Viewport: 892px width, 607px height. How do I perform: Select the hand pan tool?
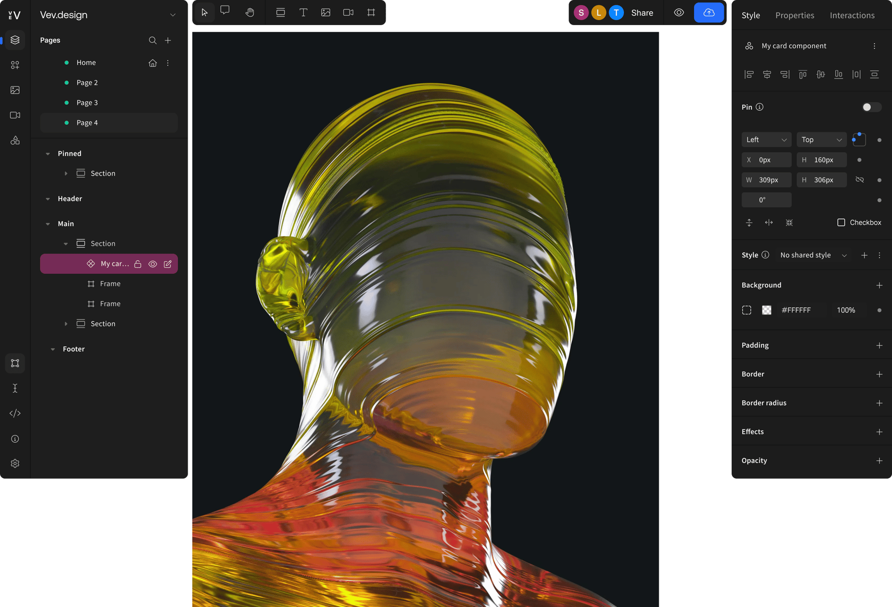click(250, 13)
